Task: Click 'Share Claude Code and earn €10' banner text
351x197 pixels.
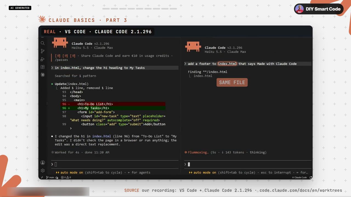Action: [125, 56]
